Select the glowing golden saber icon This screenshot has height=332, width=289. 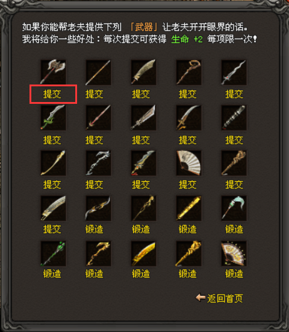pos(144,254)
